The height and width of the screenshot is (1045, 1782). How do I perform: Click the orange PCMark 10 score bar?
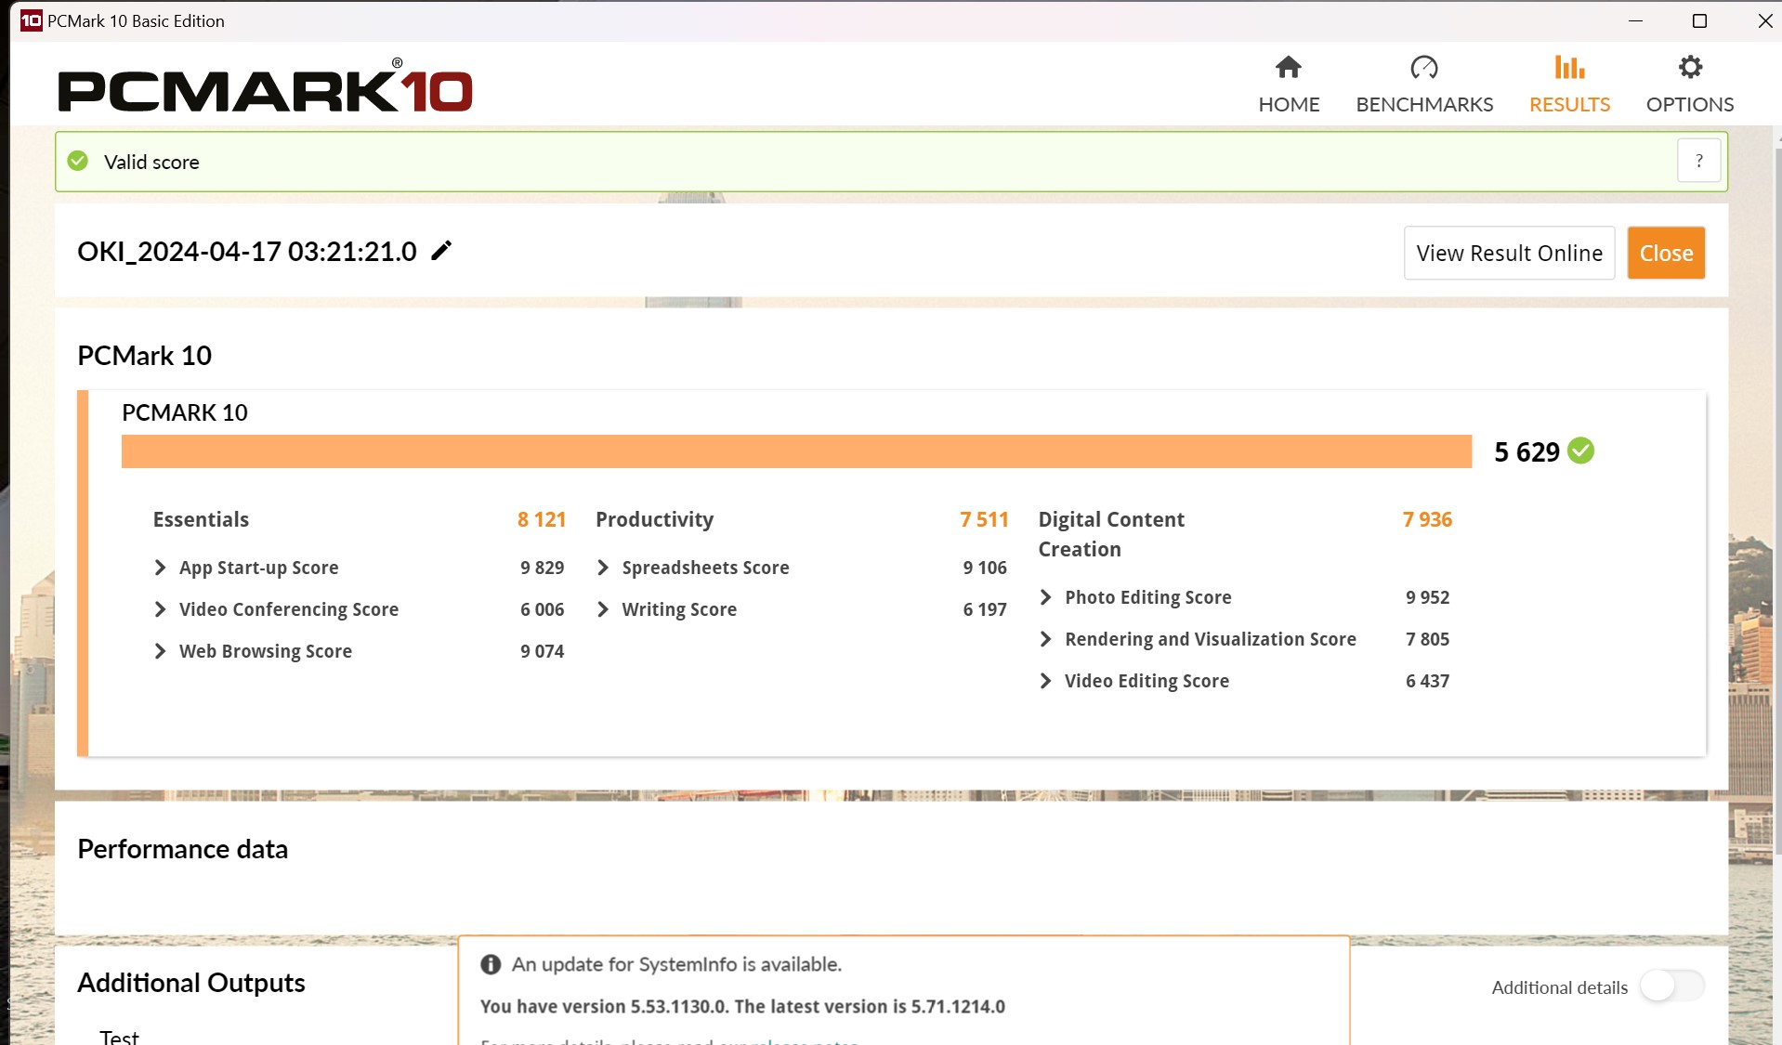pyautogui.click(x=795, y=451)
